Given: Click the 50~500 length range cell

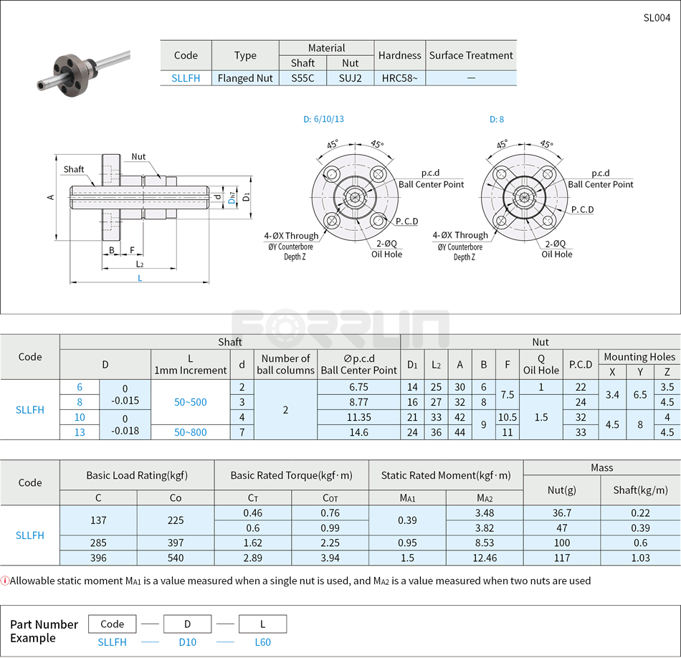Looking at the screenshot, I should [x=191, y=402].
